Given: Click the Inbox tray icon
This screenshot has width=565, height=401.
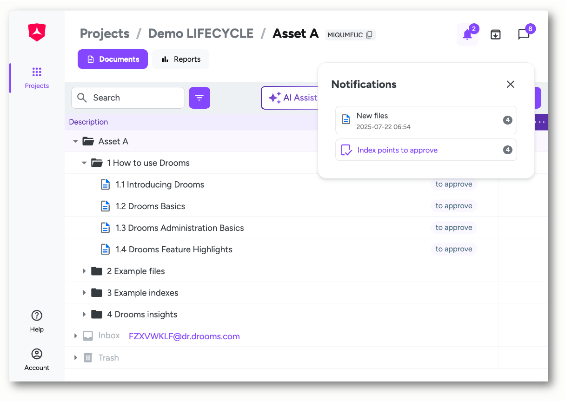Looking at the screenshot, I should pyautogui.click(x=88, y=336).
